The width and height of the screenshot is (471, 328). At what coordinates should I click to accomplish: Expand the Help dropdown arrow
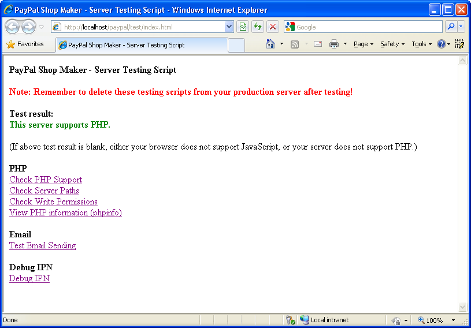coord(448,44)
